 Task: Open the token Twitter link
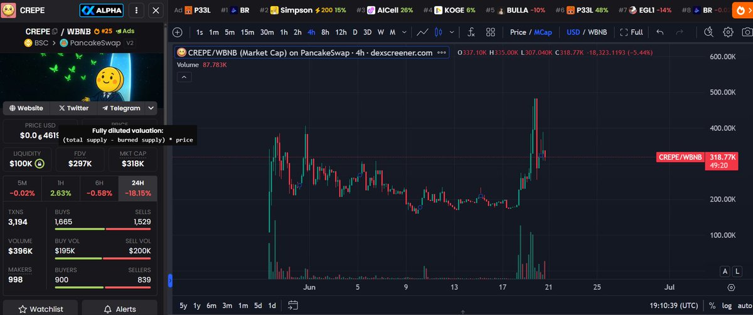pyautogui.click(x=74, y=108)
